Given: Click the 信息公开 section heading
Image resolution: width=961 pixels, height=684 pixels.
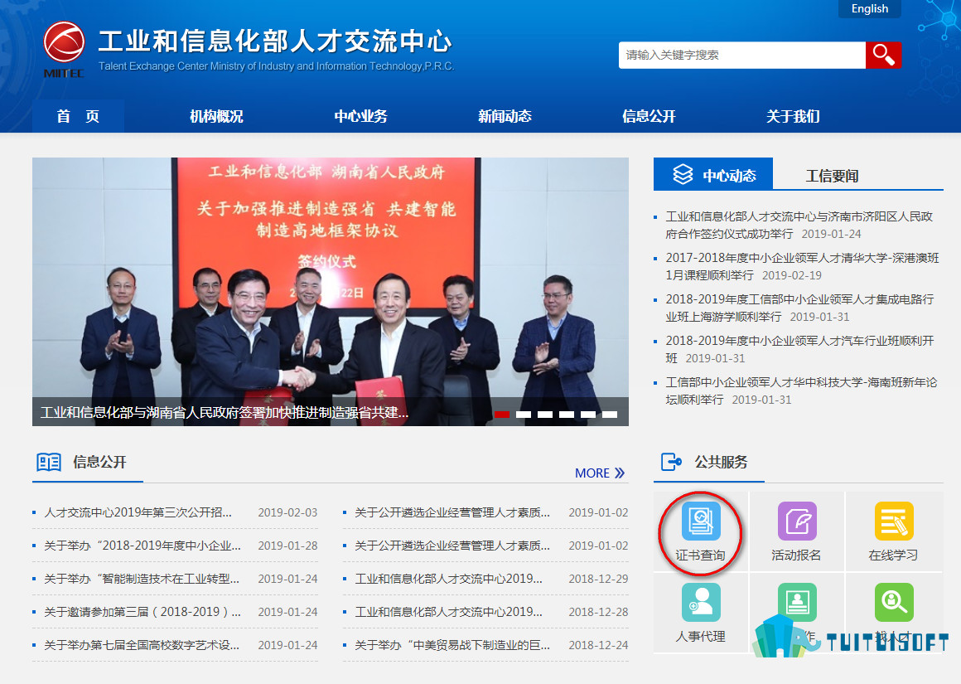Looking at the screenshot, I should point(99,462).
